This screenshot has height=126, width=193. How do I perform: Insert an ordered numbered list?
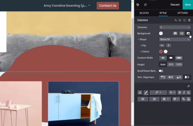(154, 99)
